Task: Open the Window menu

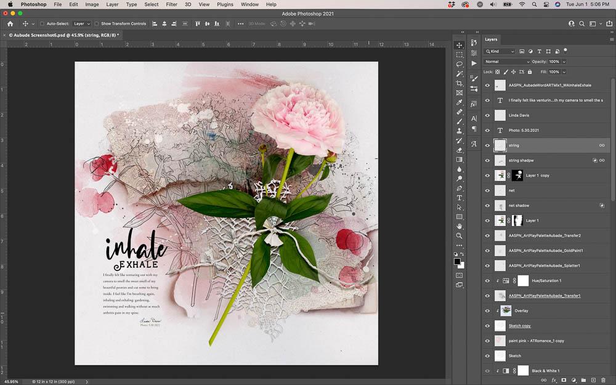Action: coord(249,4)
